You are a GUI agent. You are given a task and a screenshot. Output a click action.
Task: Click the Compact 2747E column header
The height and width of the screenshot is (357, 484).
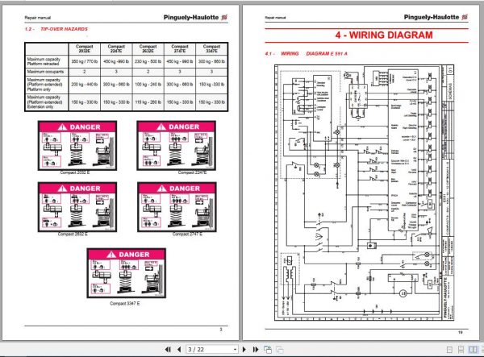(x=180, y=48)
